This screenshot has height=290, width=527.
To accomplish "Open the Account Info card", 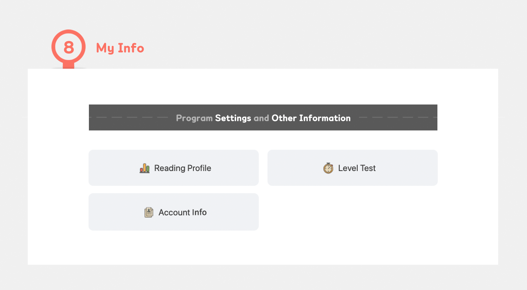I will tap(174, 212).
